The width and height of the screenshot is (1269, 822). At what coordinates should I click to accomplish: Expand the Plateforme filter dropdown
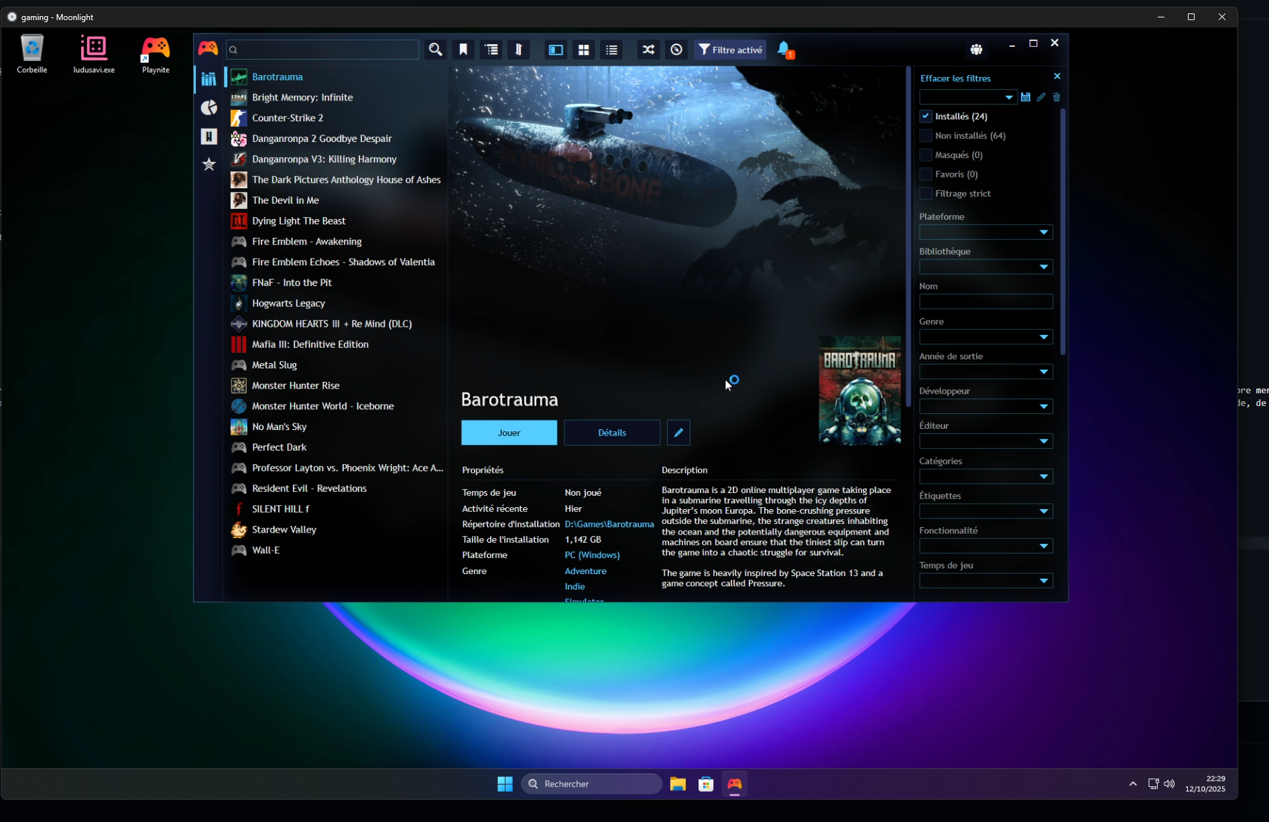coord(985,232)
